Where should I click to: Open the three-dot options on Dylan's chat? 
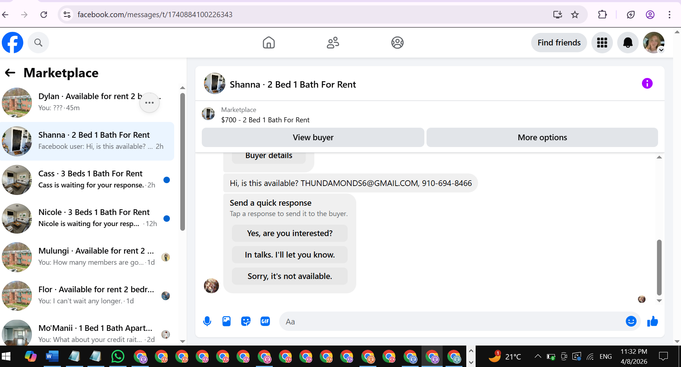point(149,103)
